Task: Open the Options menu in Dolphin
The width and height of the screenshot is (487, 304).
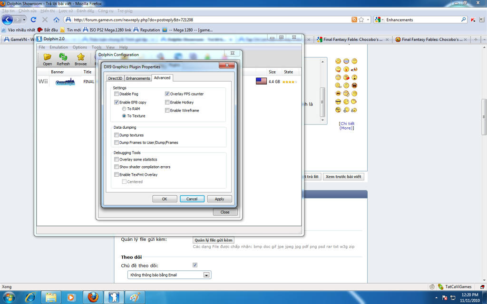Action: 80,47
